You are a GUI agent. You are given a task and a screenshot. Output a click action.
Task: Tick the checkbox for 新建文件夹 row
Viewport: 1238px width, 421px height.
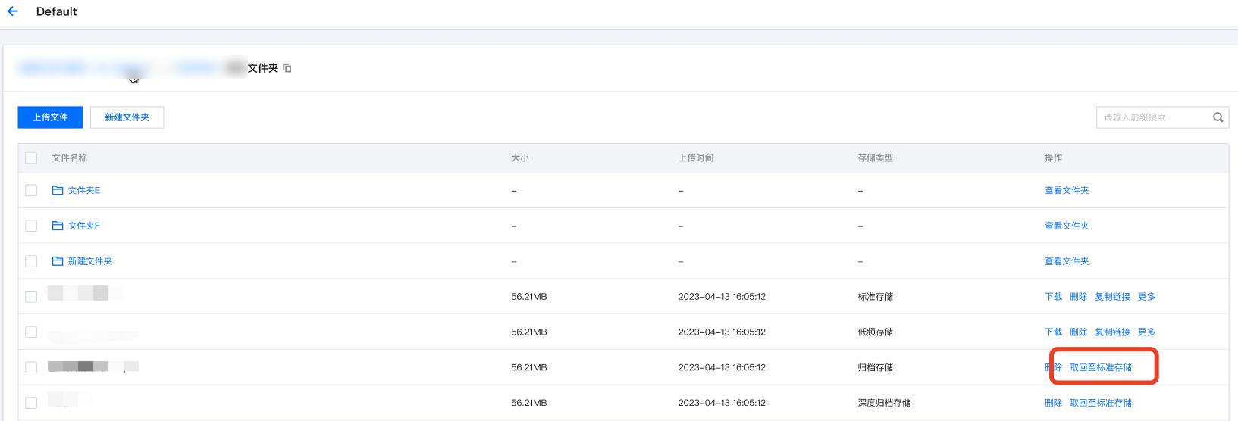click(x=31, y=261)
